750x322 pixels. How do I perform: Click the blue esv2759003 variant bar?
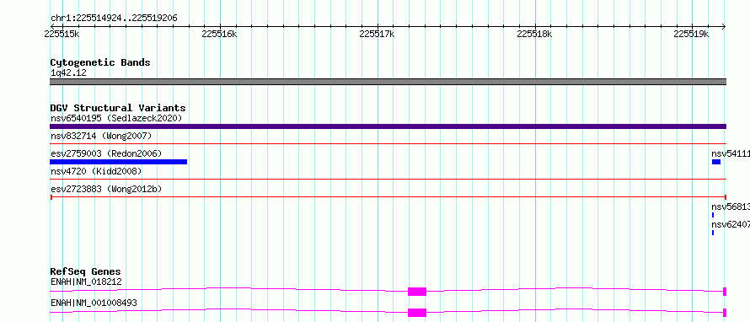coord(118,162)
